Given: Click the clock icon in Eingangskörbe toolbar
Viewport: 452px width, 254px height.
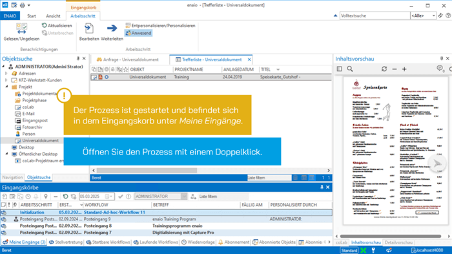Looking at the screenshot, I should [x=28, y=196].
